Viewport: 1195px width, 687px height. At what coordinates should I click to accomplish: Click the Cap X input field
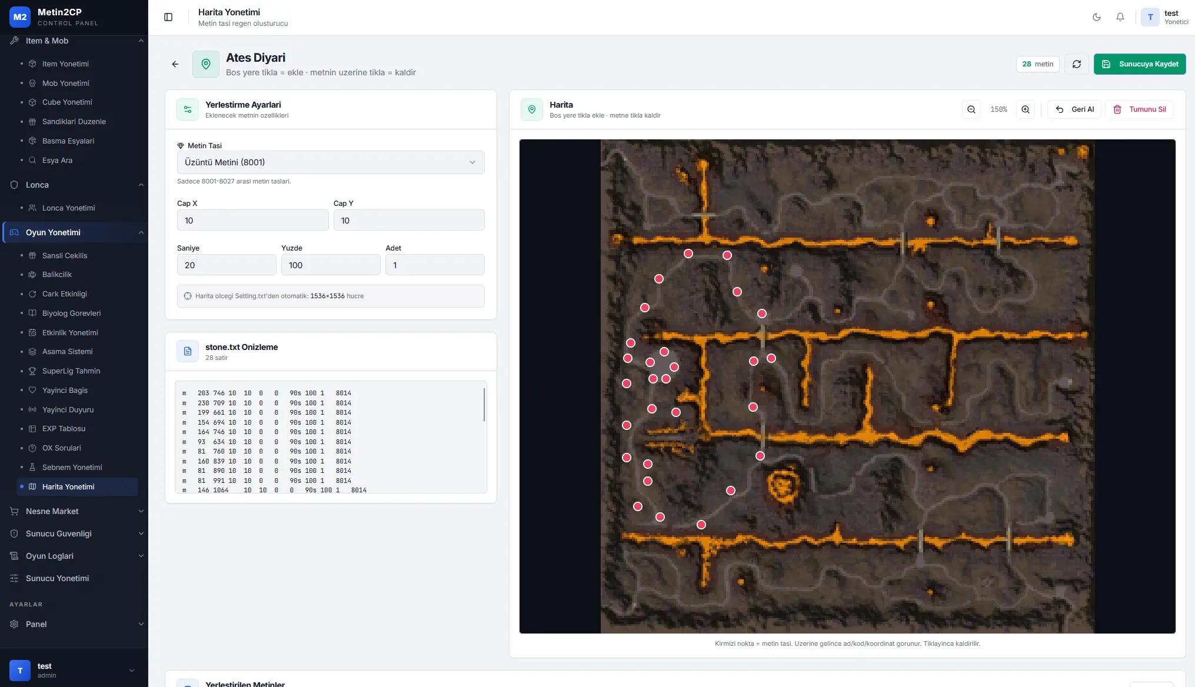[x=253, y=221]
